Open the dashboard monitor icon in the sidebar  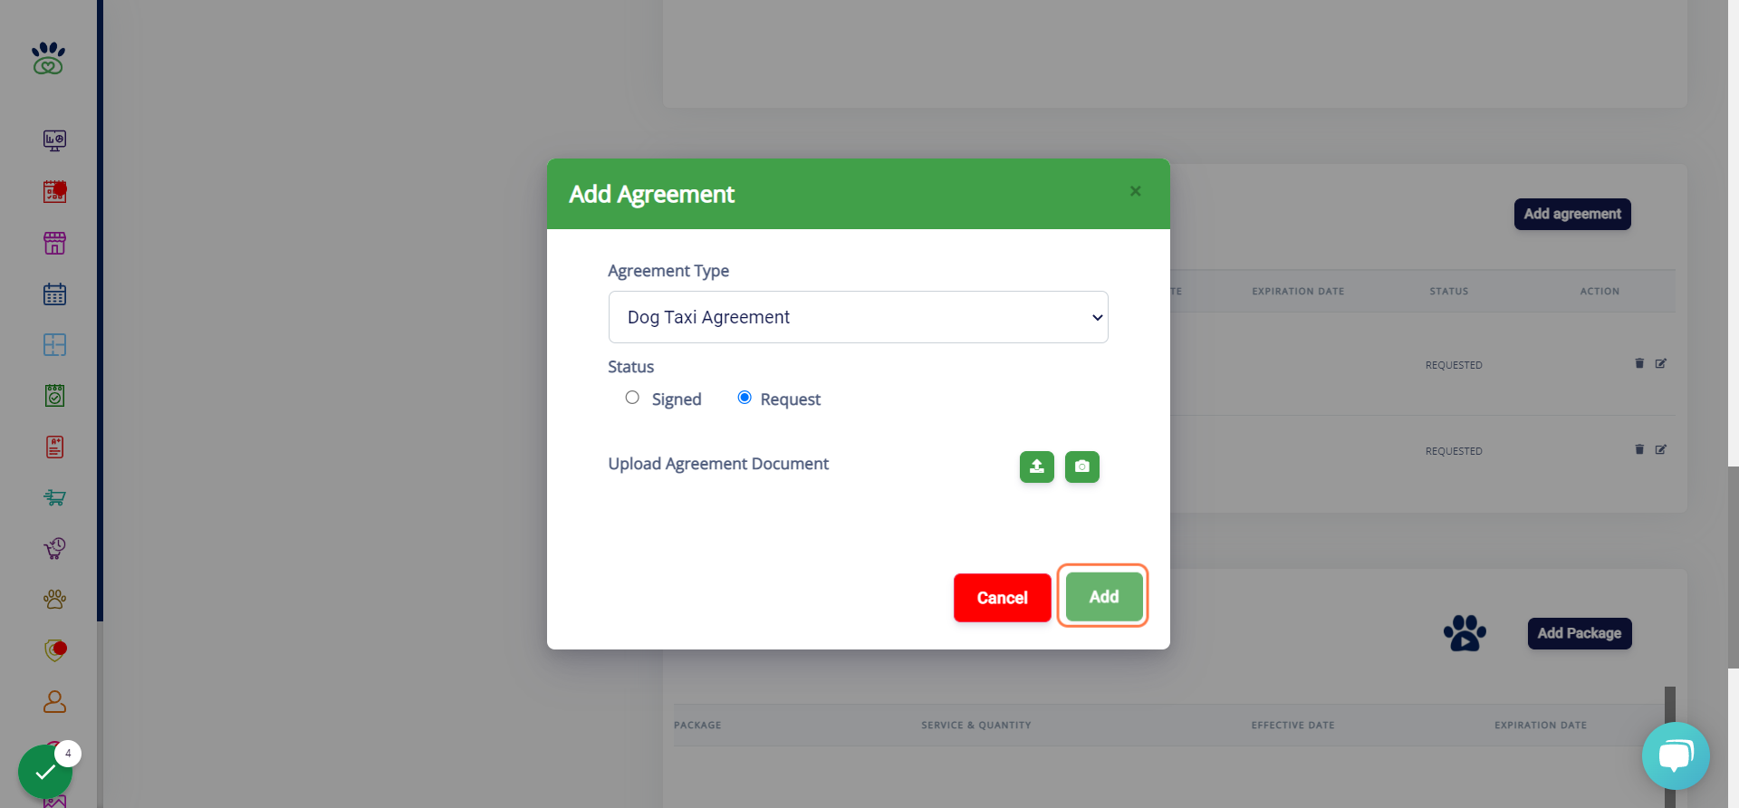[x=54, y=140]
